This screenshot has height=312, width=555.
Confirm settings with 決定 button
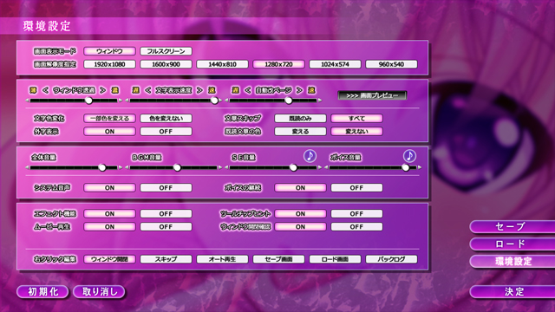[x=513, y=292]
